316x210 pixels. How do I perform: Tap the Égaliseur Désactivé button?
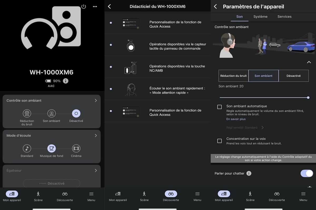click(x=52, y=183)
